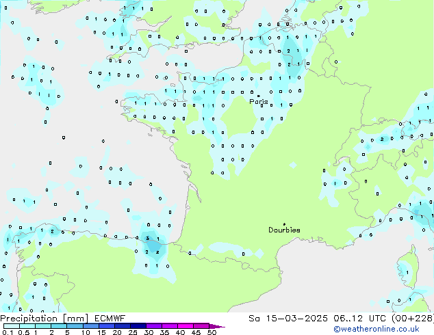
Task: Click the ECMWF model label
Action: pos(110,319)
